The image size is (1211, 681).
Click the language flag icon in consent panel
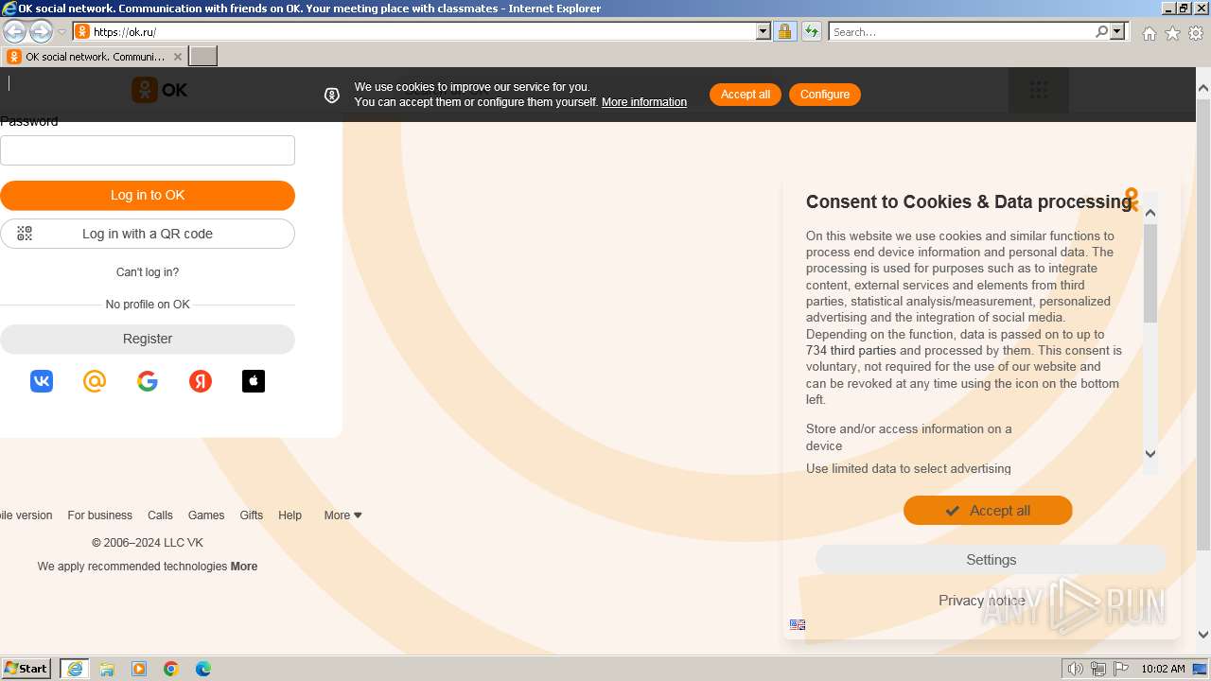tap(798, 624)
